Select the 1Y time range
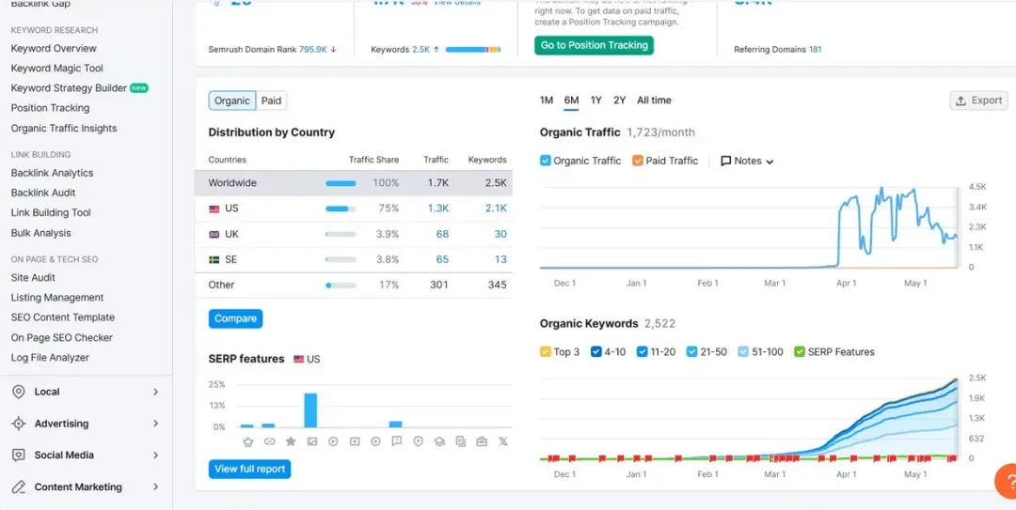1016x510 pixels. (596, 100)
